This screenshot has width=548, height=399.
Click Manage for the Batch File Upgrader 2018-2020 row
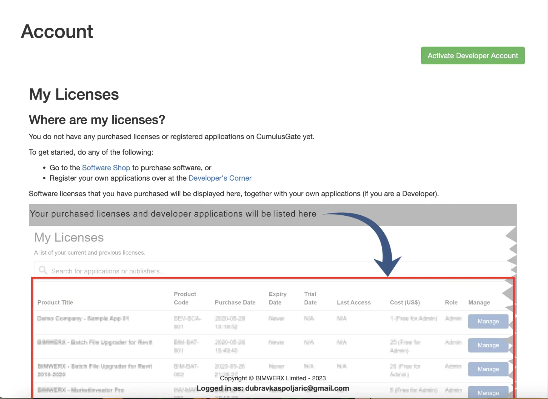(488, 369)
